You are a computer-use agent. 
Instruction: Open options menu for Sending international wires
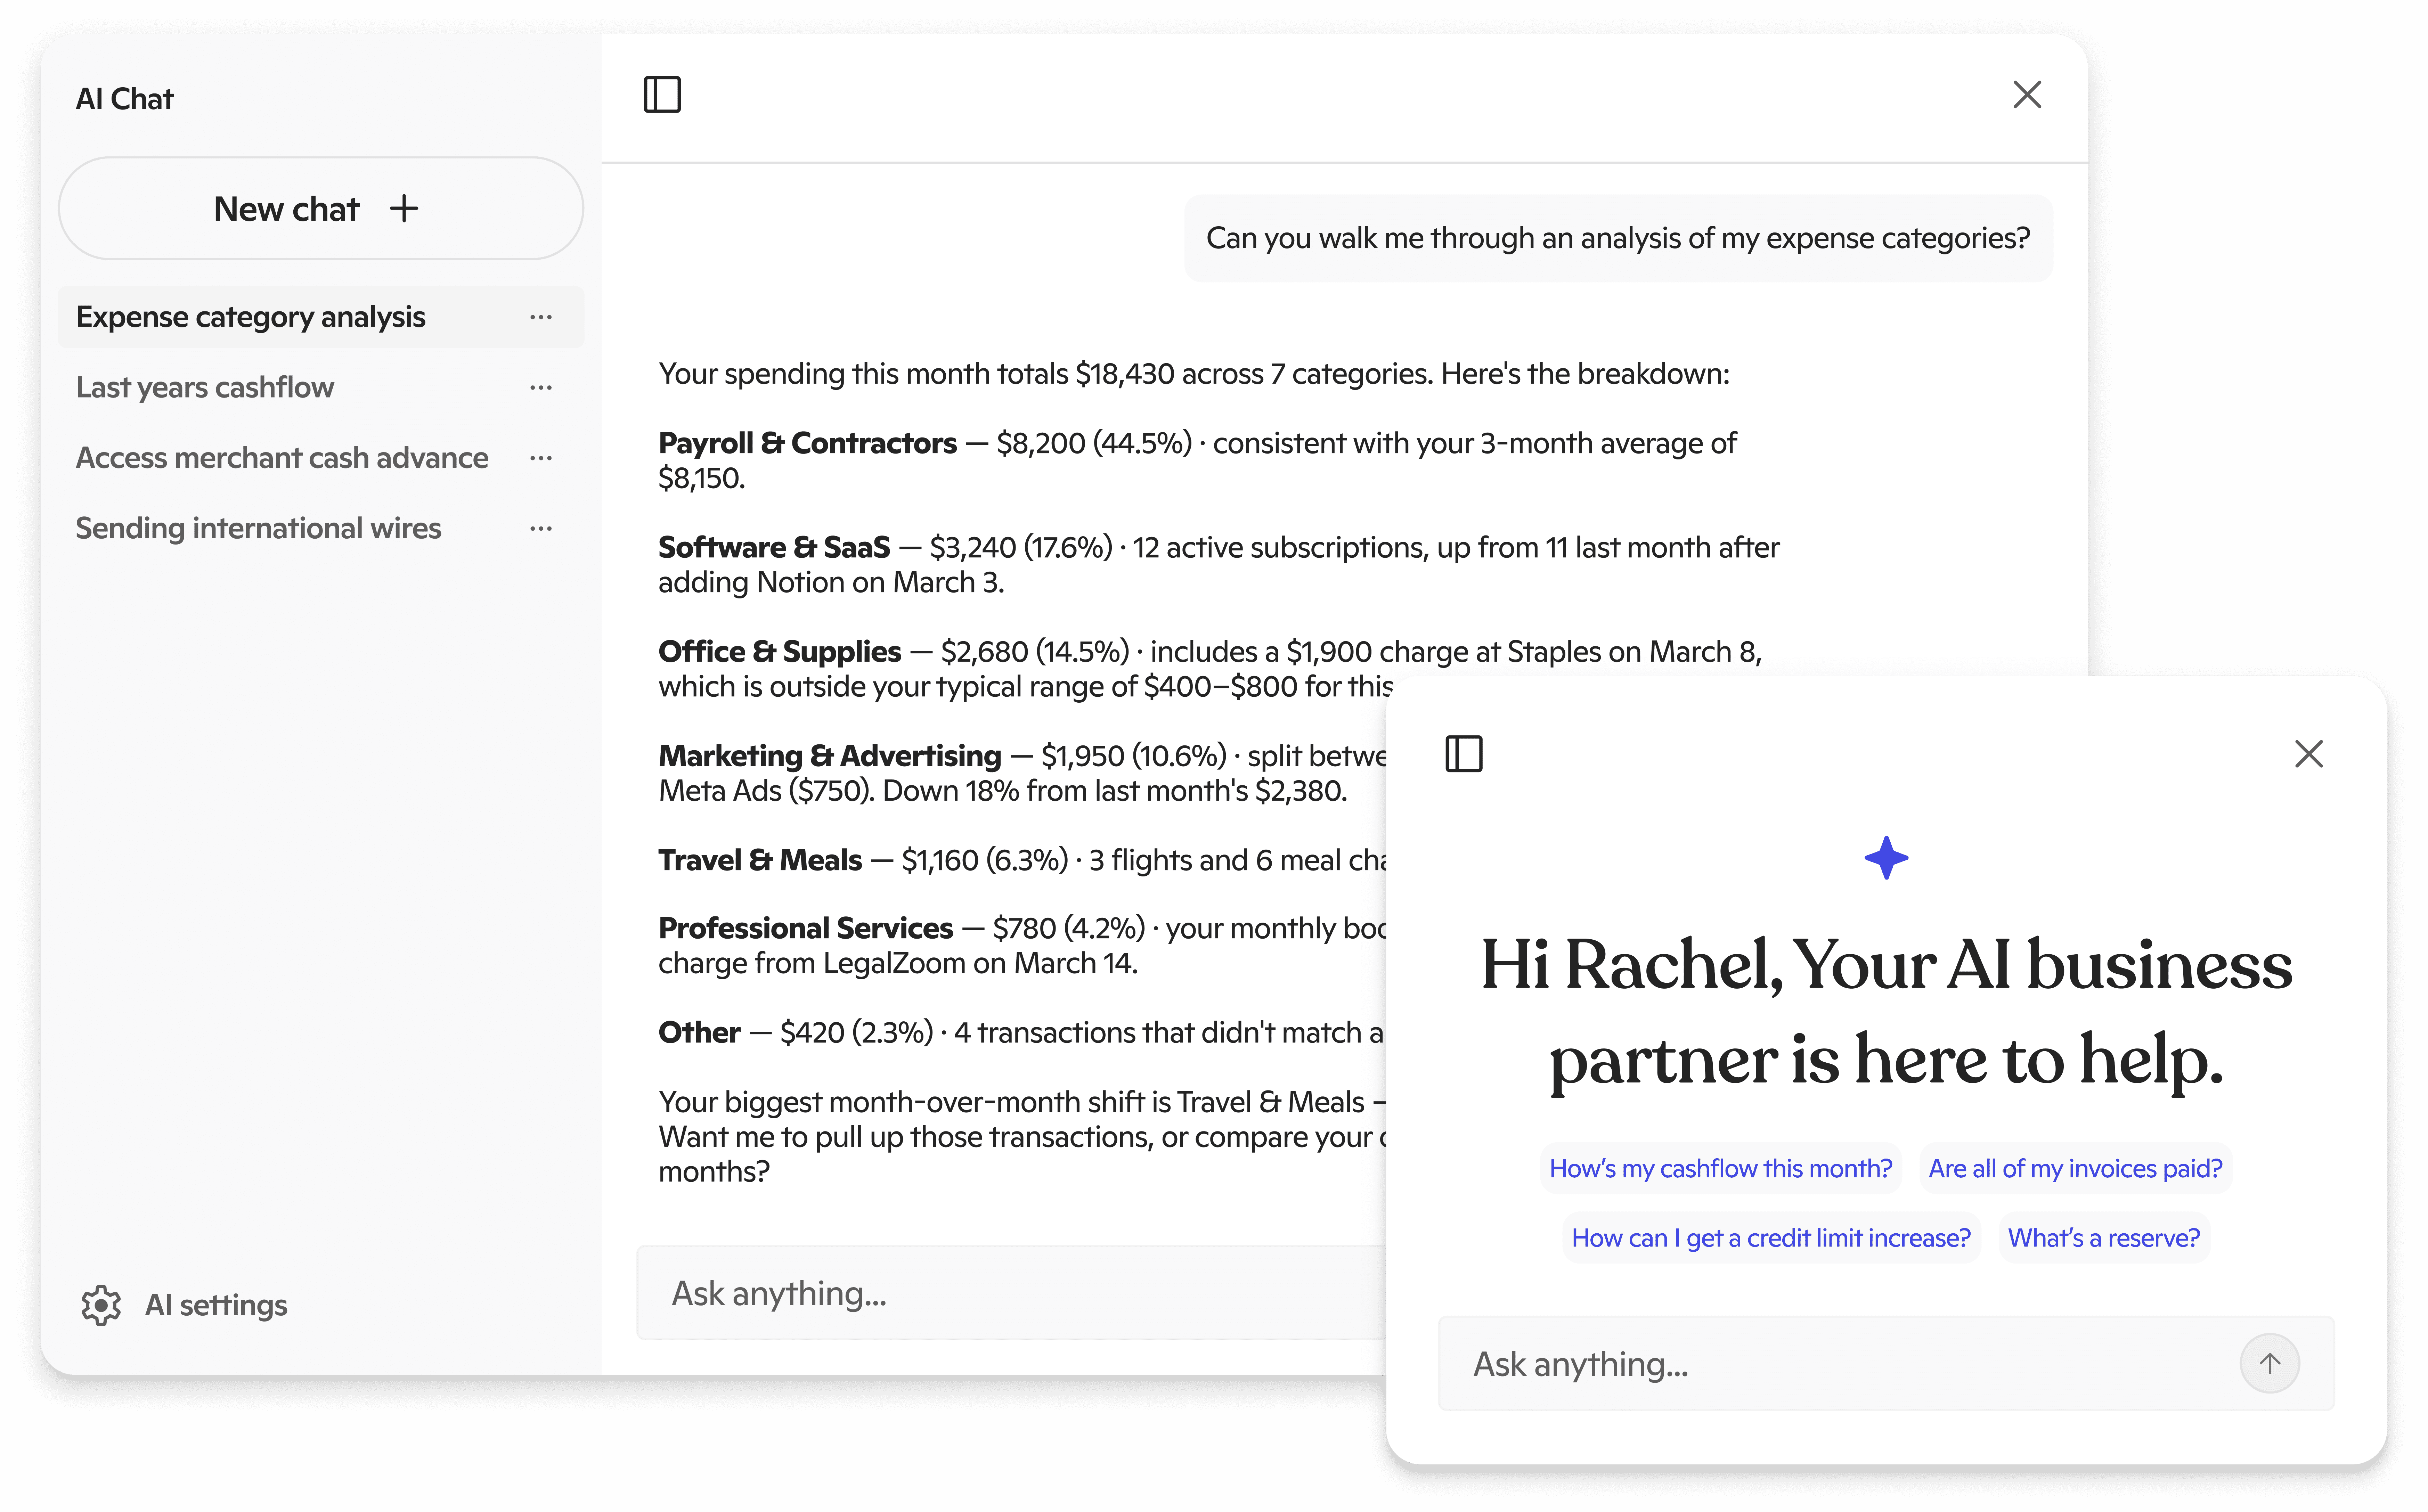coord(541,528)
